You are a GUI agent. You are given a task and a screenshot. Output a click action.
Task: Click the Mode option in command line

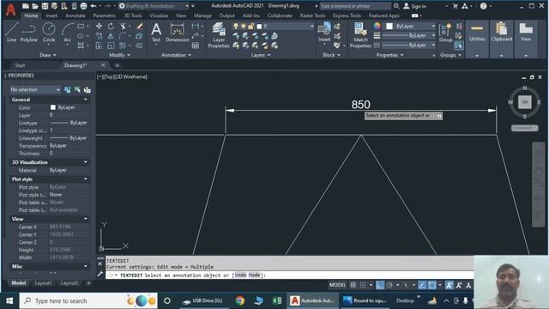[x=254, y=275]
